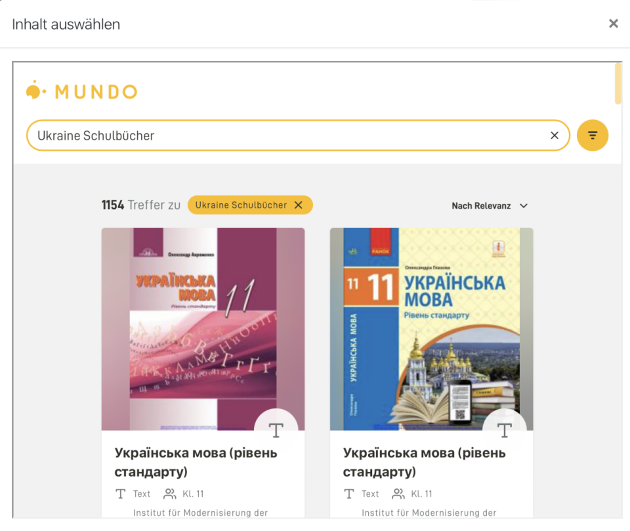Click the Text type icon on first card
The image size is (630, 531).
[121, 494]
